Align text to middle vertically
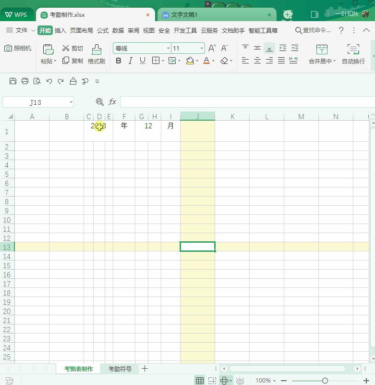Image resolution: width=375 pixels, height=385 pixels. (257, 48)
